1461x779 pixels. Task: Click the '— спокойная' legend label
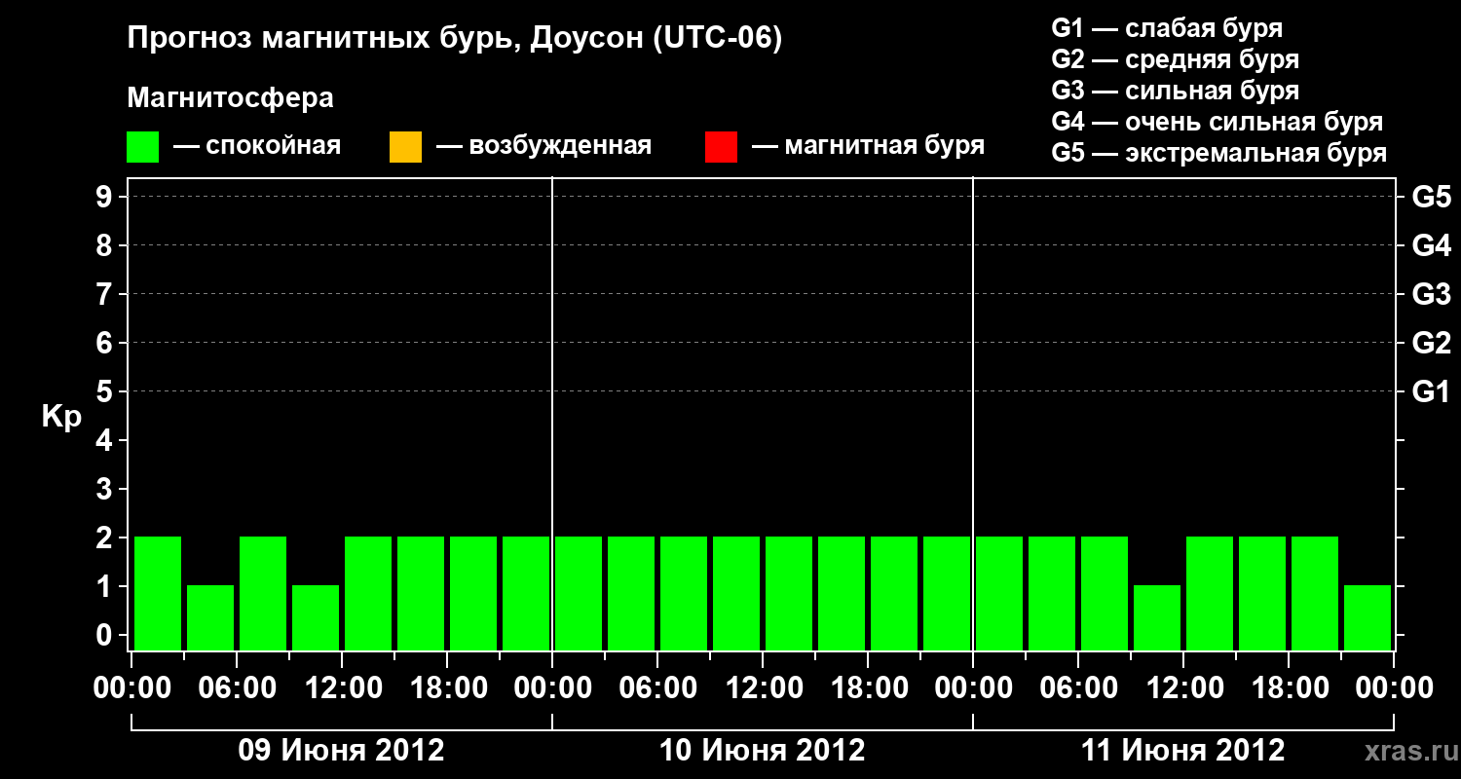click(257, 146)
